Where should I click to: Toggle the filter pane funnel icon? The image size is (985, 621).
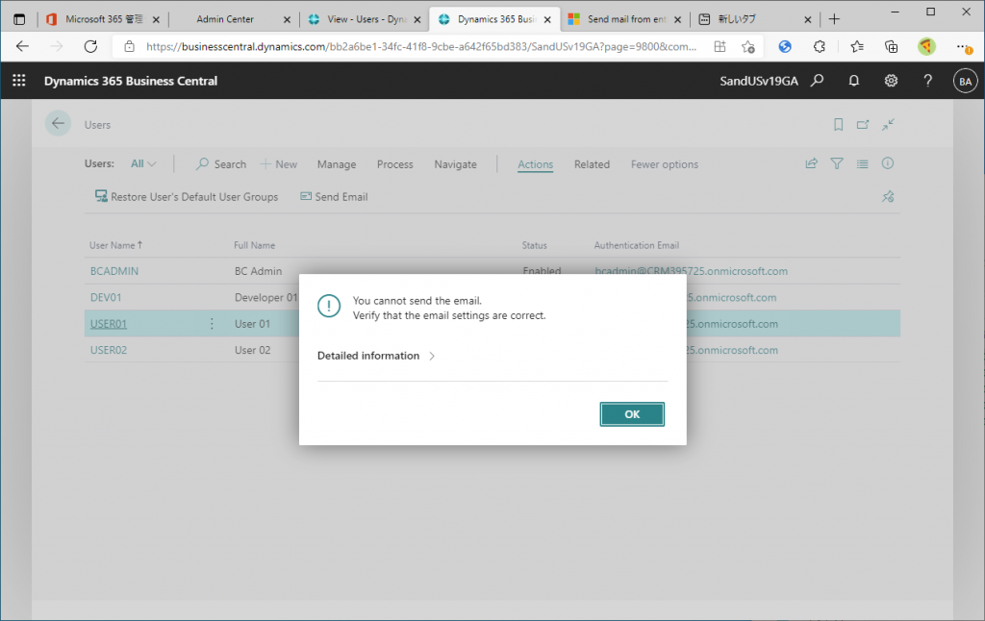tap(837, 163)
